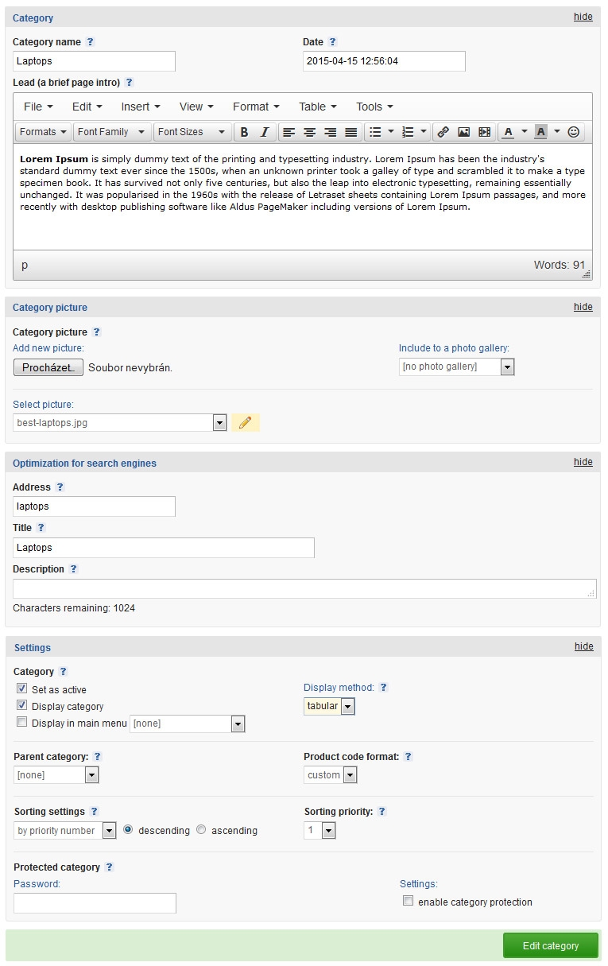Open the emoticons picker
Viewport: 608px width, 966px height.
[x=574, y=132]
